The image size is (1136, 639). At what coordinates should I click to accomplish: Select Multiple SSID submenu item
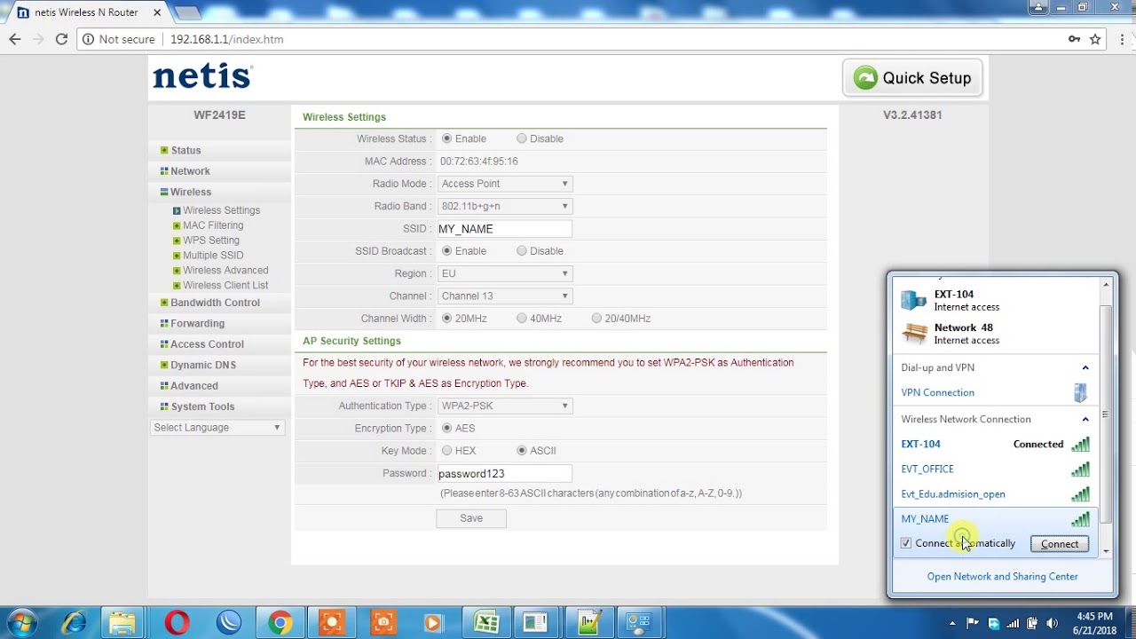[213, 256]
